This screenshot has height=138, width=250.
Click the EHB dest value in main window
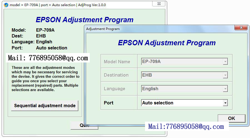pos(41,36)
